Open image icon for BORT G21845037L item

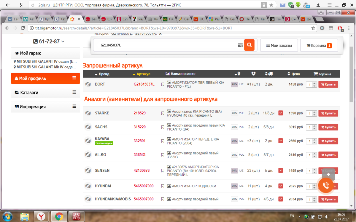169,82
